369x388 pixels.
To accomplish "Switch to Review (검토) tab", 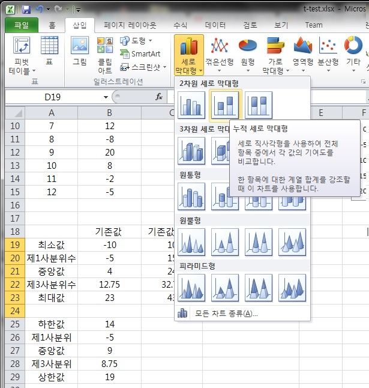I will point(250,25).
